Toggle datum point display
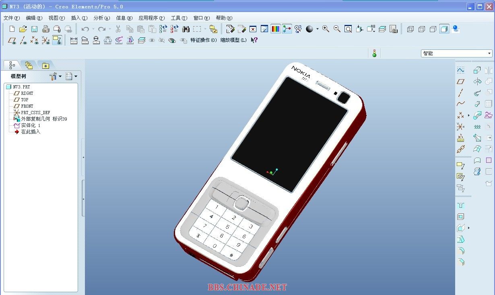495x295 pixels. click(x=35, y=40)
